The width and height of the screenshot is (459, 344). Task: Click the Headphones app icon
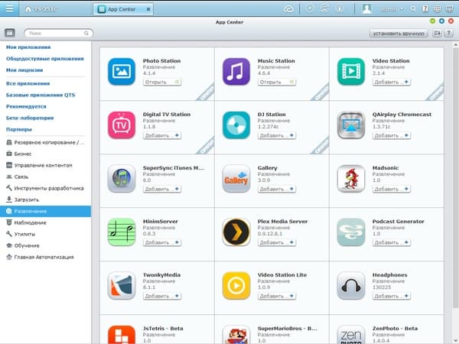pyautogui.click(x=351, y=285)
